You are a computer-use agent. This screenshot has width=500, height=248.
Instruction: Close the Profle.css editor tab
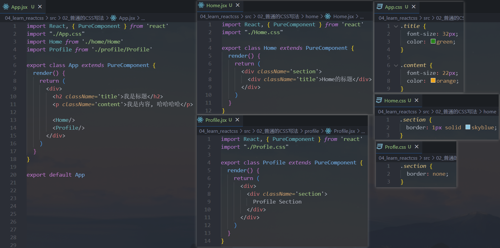point(417,147)
